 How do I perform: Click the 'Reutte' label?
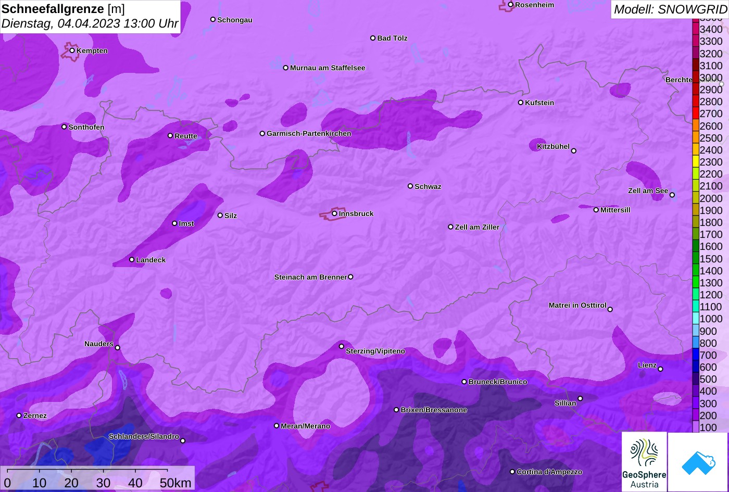pos(186,136)
